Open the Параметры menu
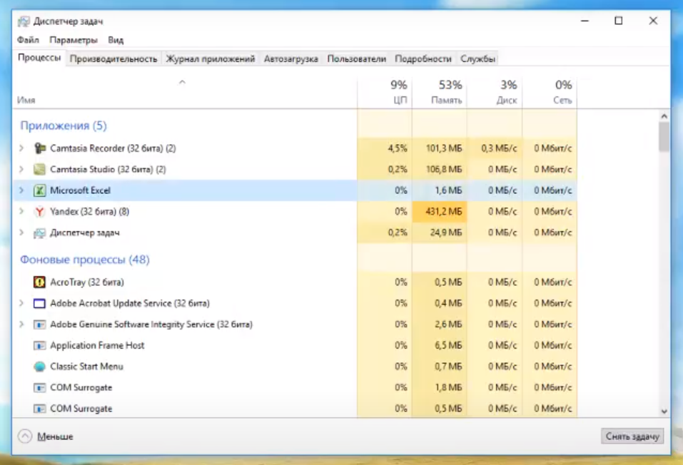 74,41
